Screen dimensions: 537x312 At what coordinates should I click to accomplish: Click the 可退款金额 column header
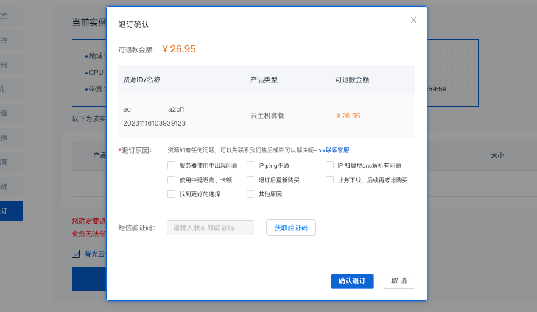pos(352,80)
